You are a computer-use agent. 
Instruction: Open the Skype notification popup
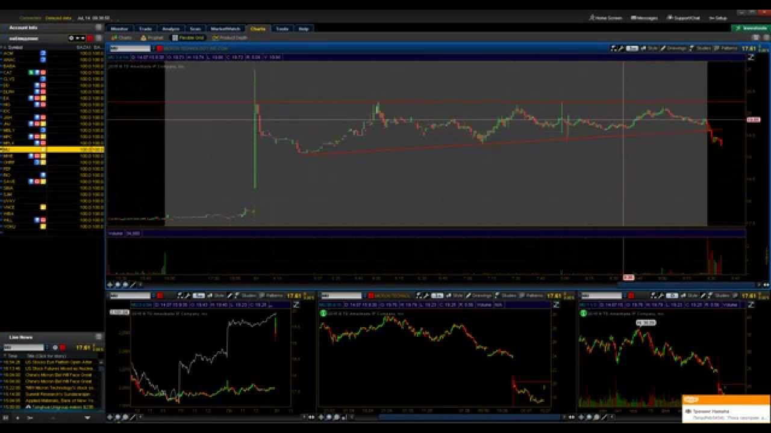(x=726, y=409)
